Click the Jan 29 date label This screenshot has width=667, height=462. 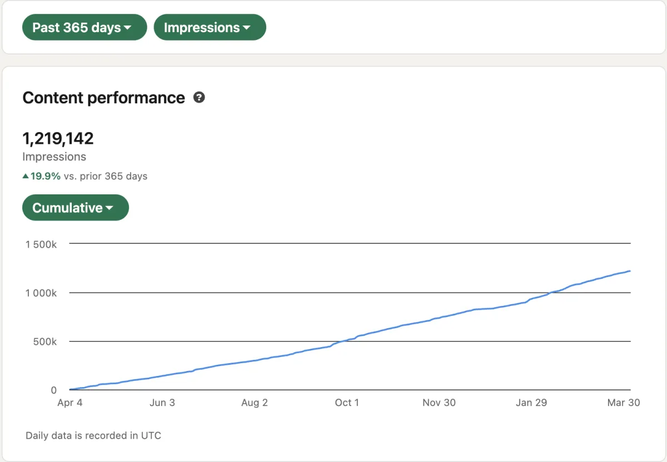(x=531, y=403)
